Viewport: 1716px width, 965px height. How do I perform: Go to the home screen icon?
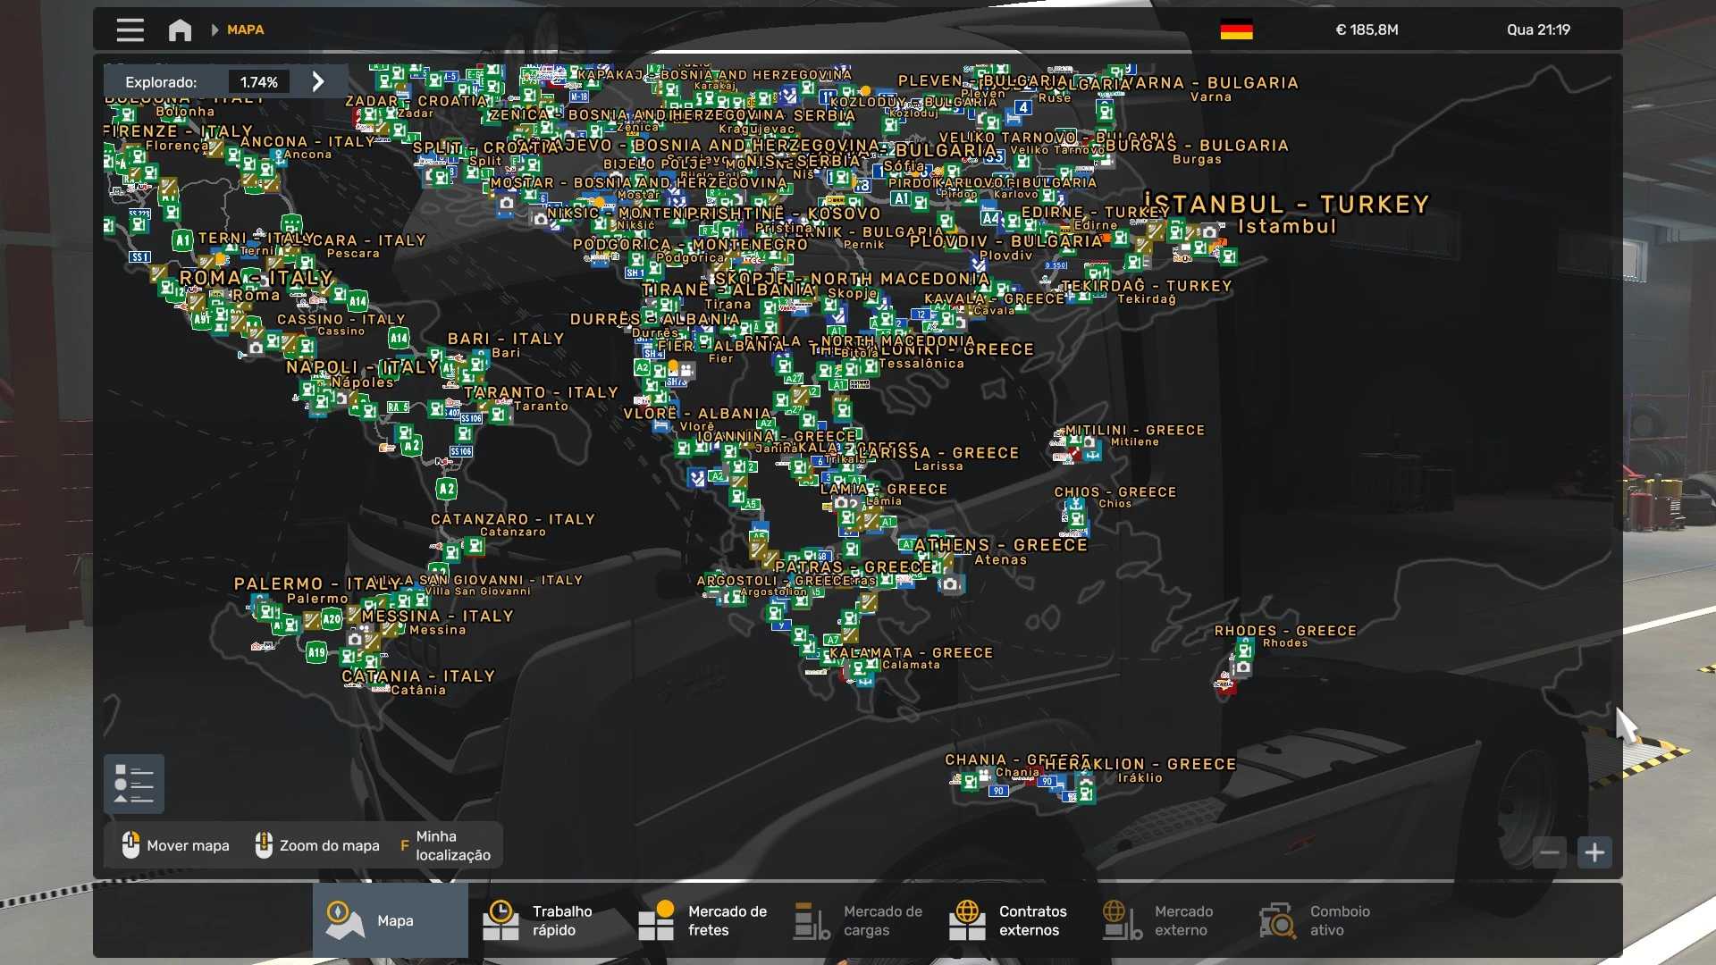[180, 29]
